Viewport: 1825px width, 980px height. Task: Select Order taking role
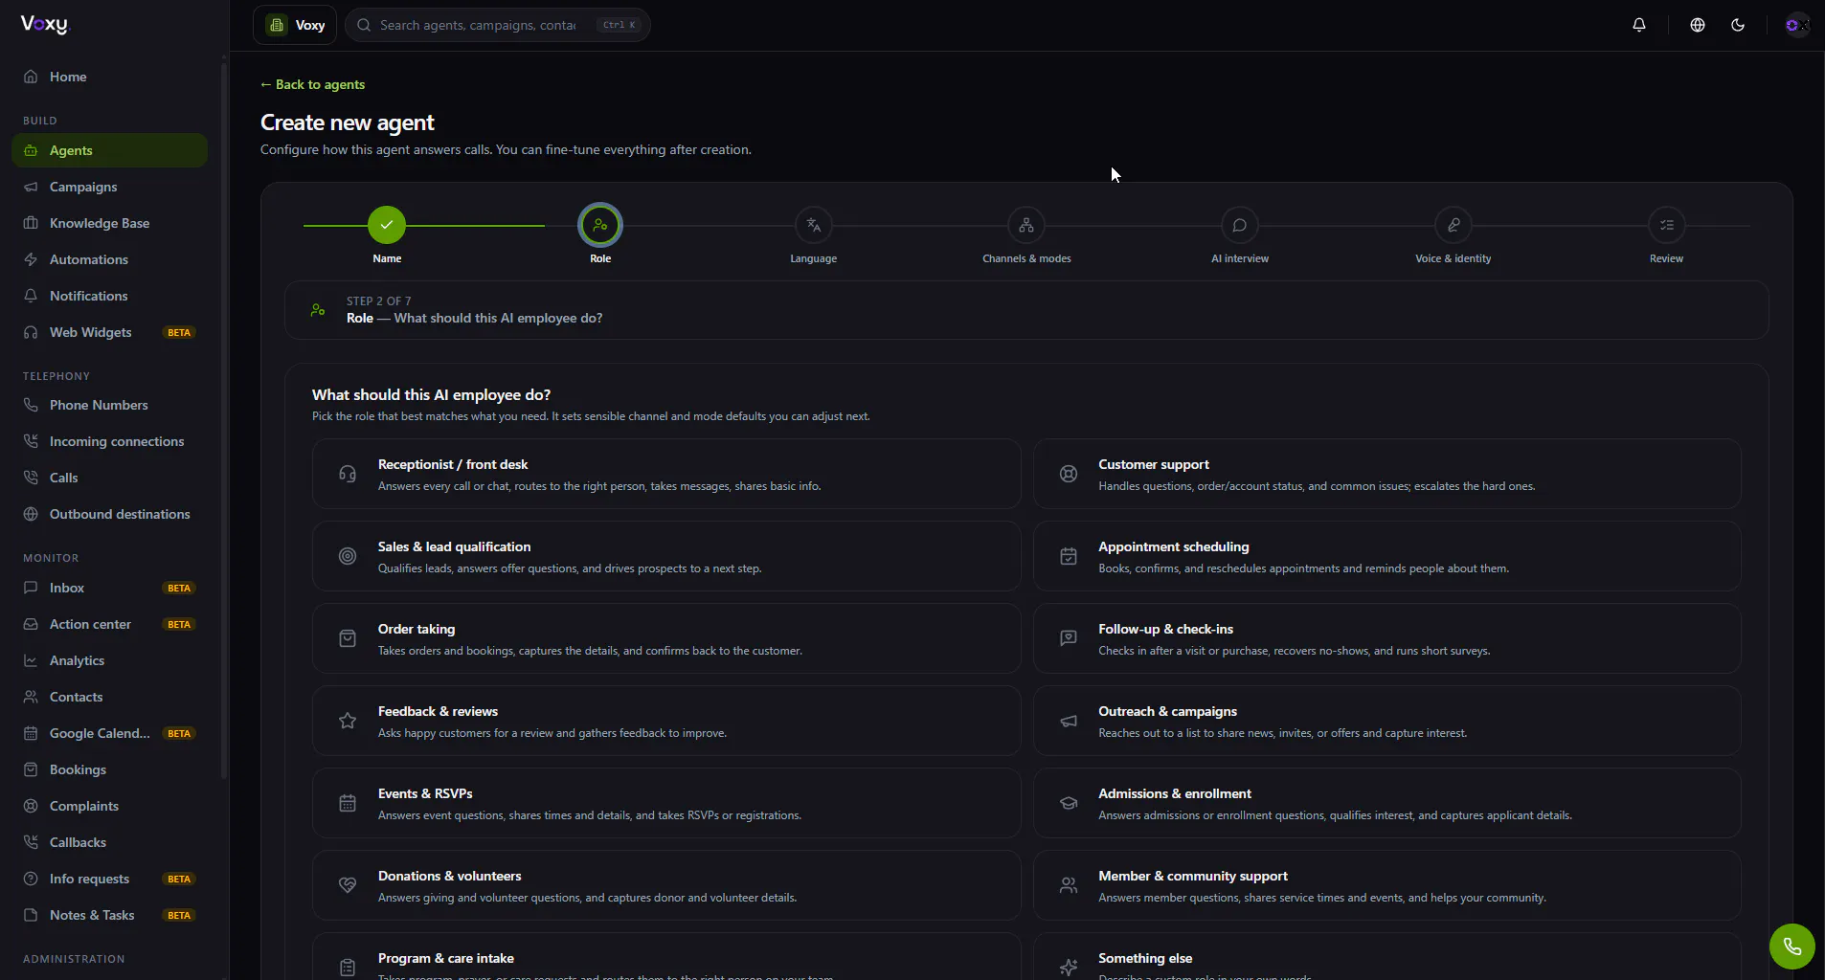(666, 638)
